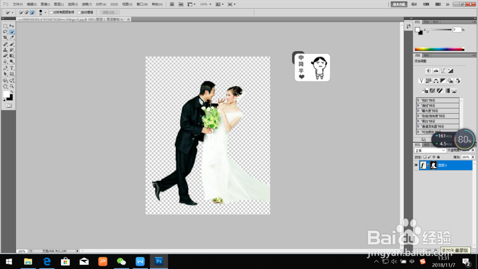Enable 自动增强 checkbox
Screen dimensions: 478x269
79,12
